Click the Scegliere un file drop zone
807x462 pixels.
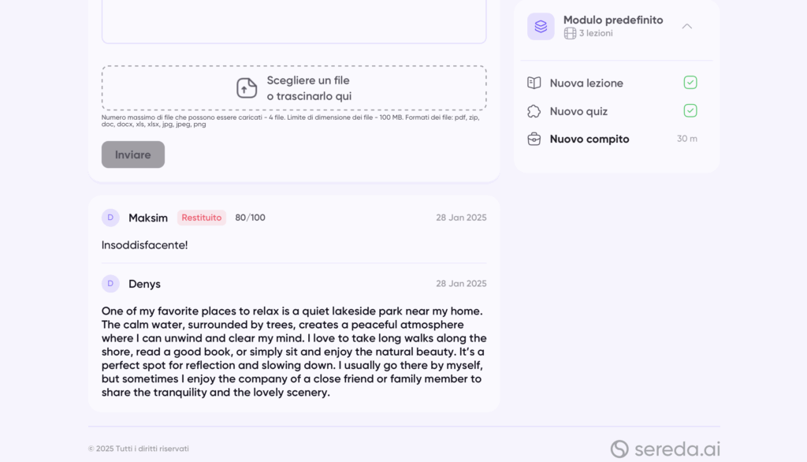pos(294,88)
